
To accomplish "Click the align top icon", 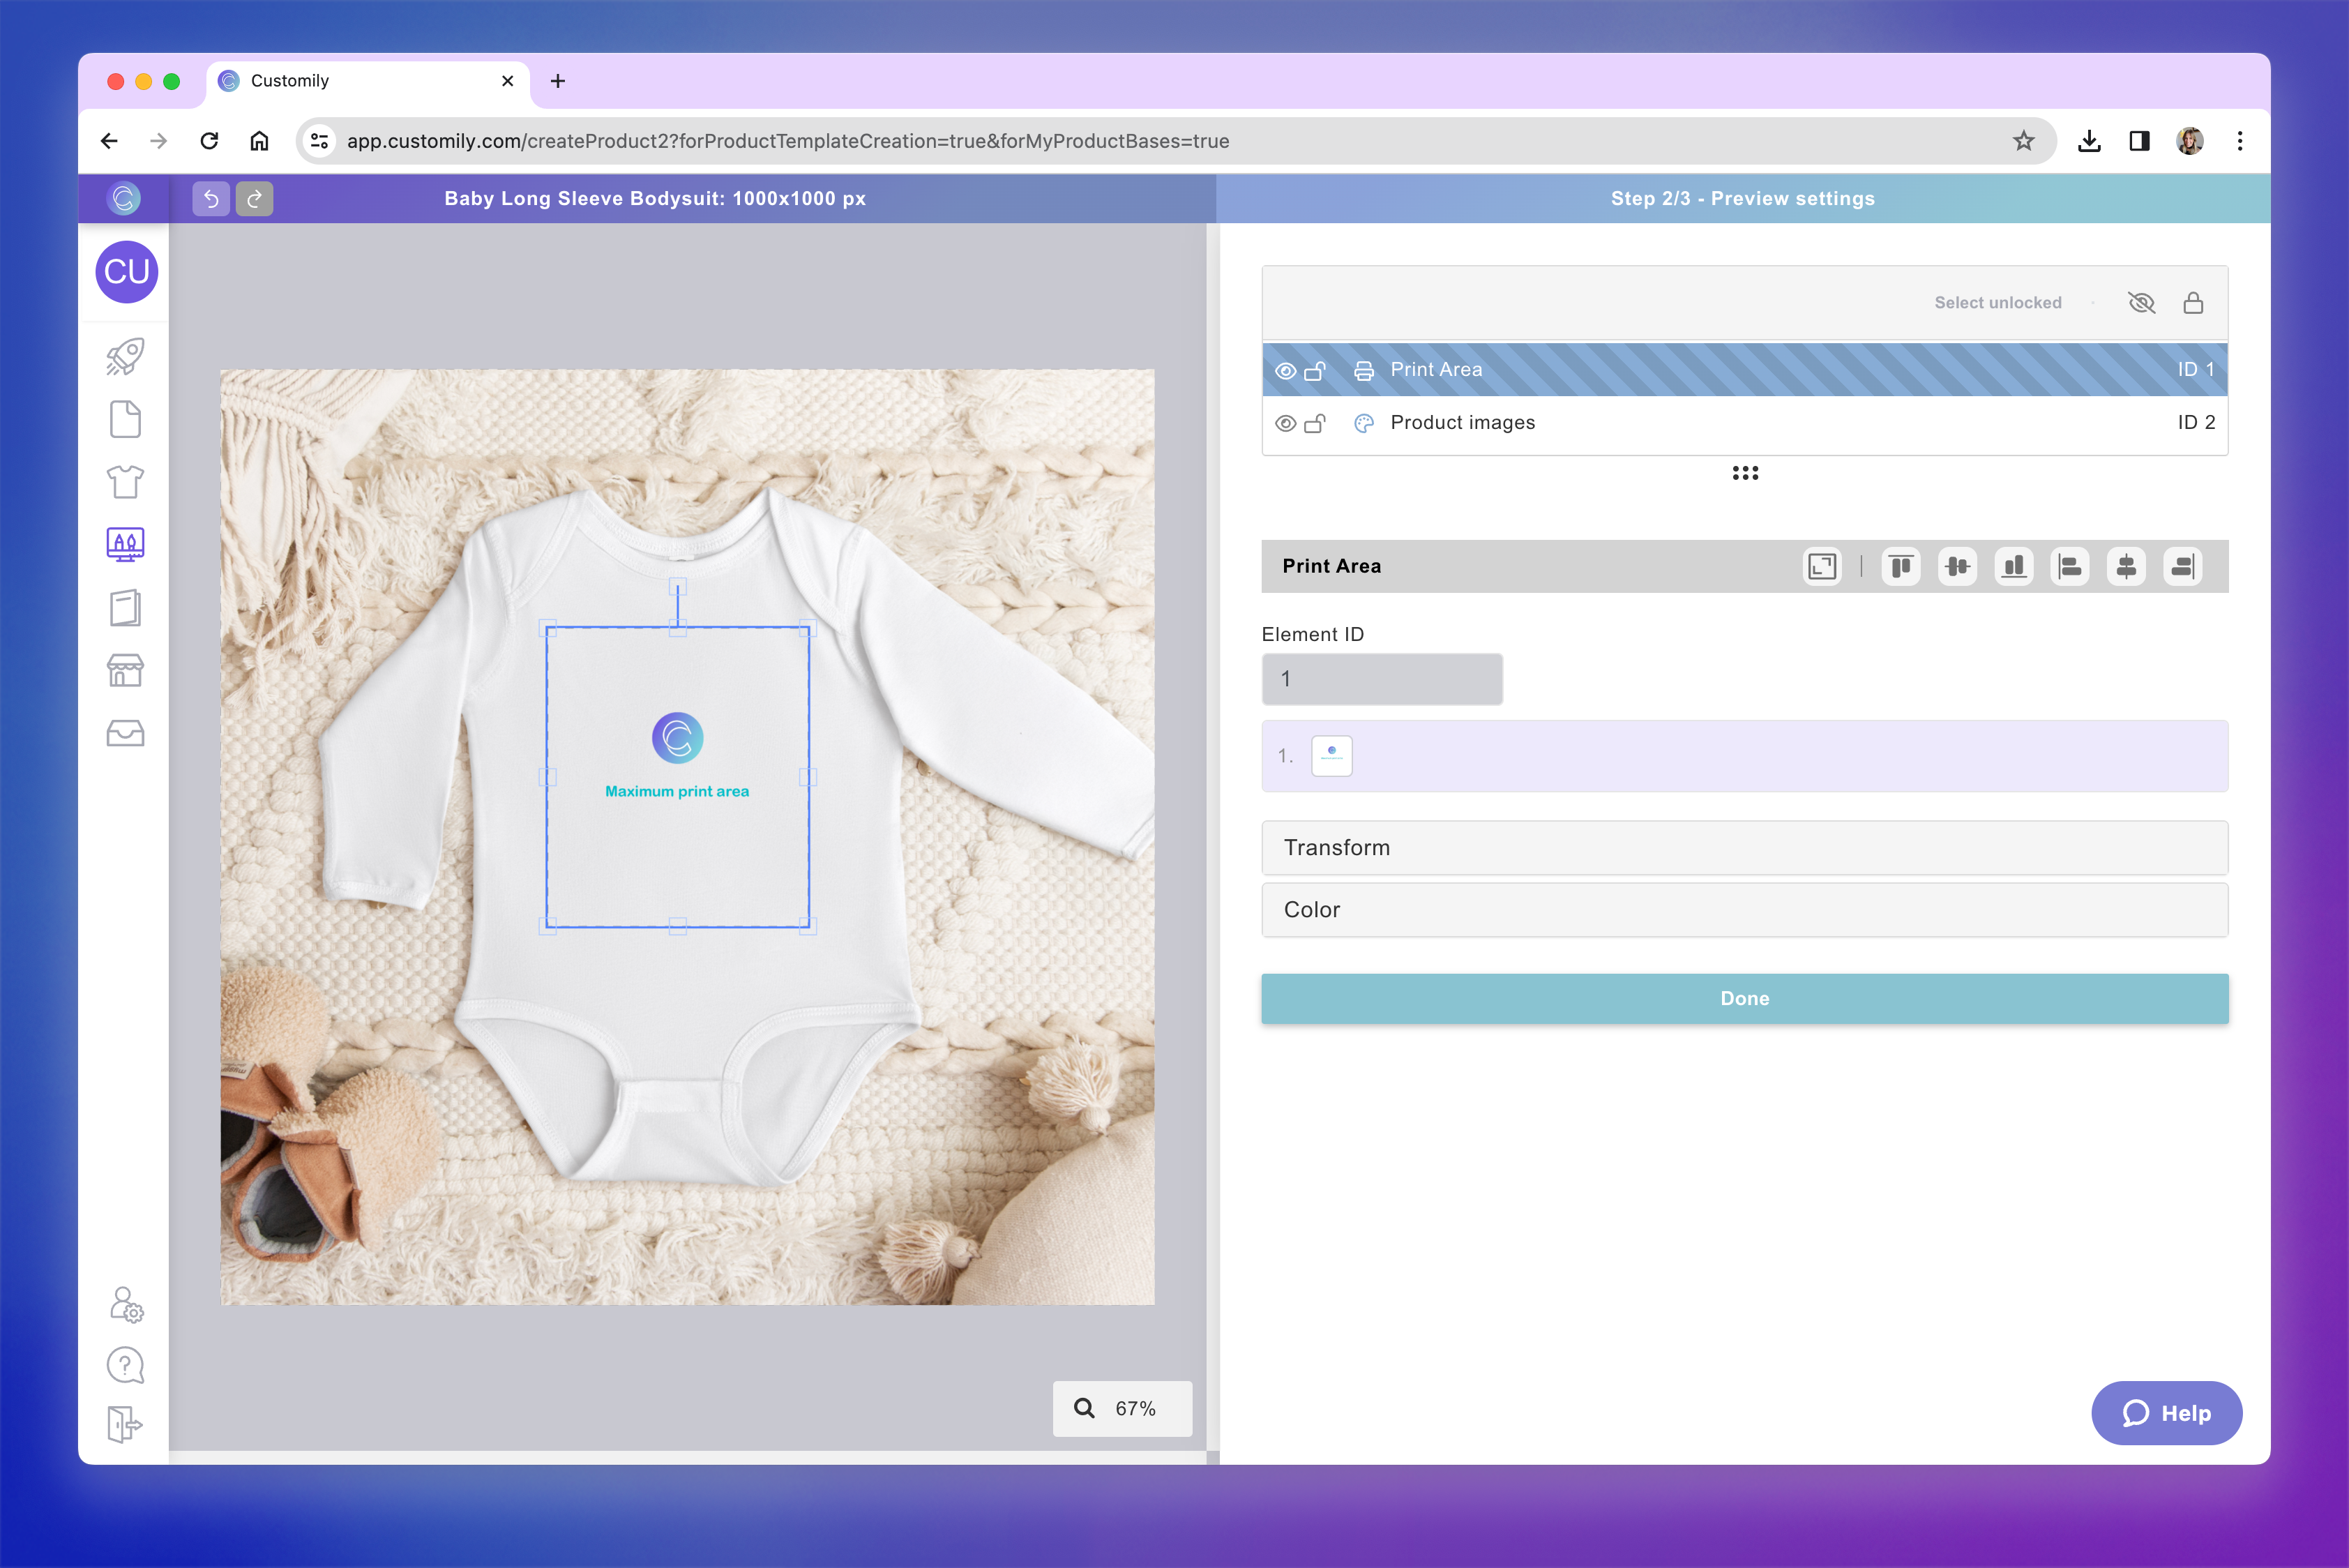I will (x=1901, y=567).
